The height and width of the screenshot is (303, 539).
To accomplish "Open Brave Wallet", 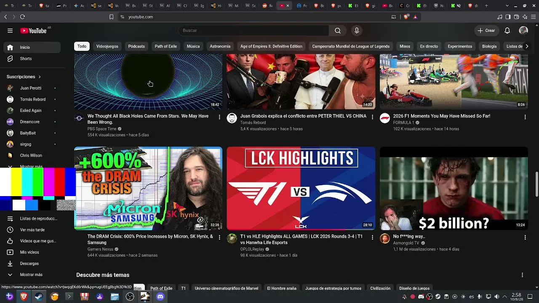I will 517,17.
